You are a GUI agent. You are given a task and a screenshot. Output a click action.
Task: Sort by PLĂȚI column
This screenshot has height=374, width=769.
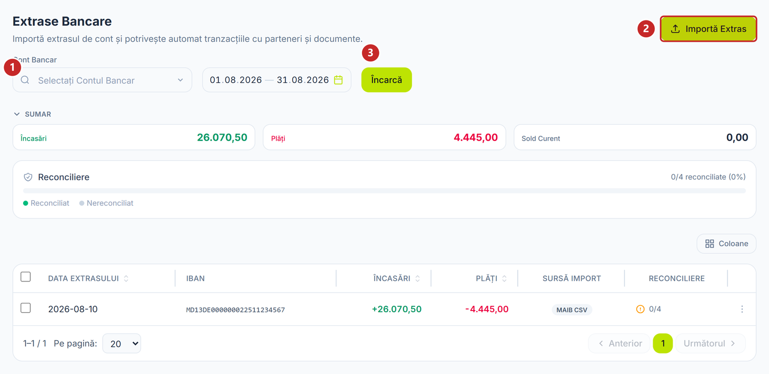point(491,278)
